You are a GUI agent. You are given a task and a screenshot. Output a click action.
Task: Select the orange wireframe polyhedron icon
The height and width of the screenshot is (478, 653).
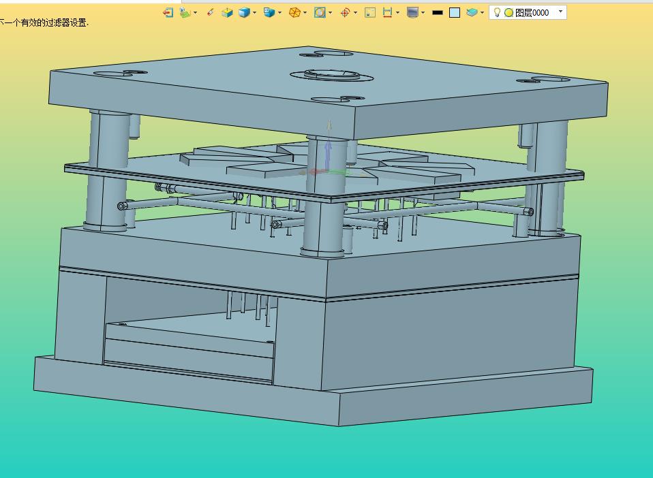pos(294,12)
